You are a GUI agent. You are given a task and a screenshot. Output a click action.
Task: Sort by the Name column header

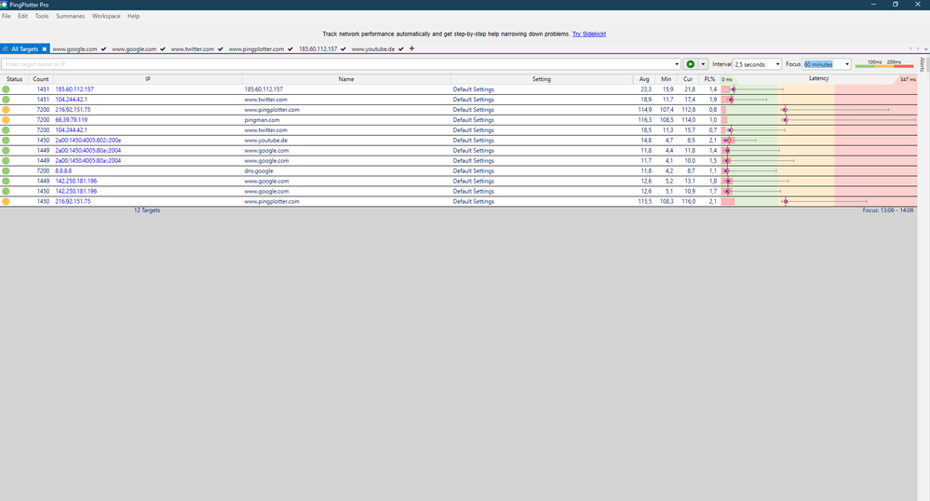pyautogui.click(x=346, y=79)
